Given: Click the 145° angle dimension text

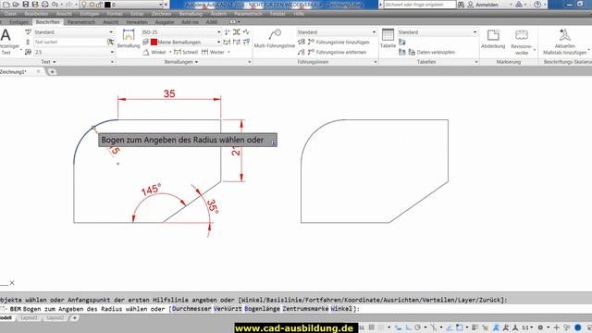Looking at the screenshot, I should (152, 189).
